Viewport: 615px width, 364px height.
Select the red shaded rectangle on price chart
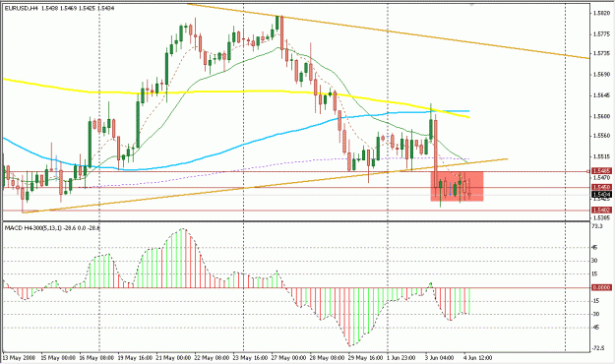click(457, 187)
